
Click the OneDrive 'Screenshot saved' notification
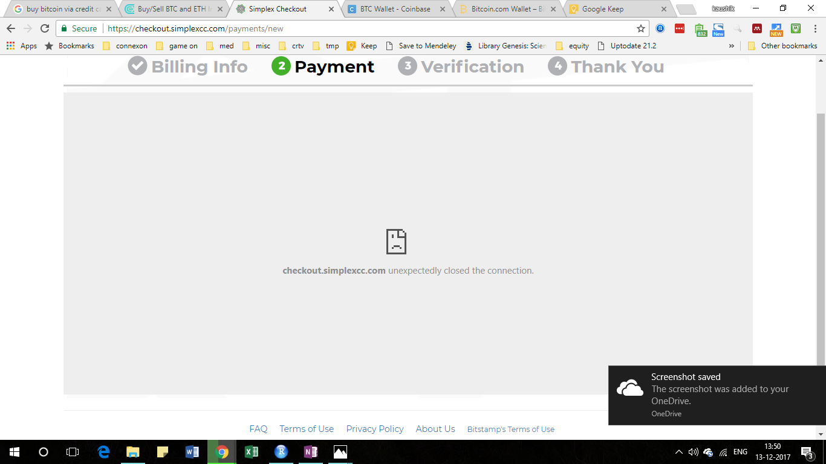[717, 395]
